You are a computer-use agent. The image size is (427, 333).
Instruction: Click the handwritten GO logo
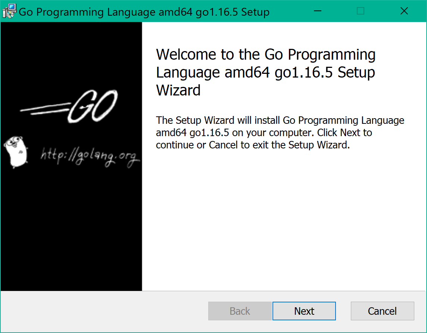tap(69, 106)
